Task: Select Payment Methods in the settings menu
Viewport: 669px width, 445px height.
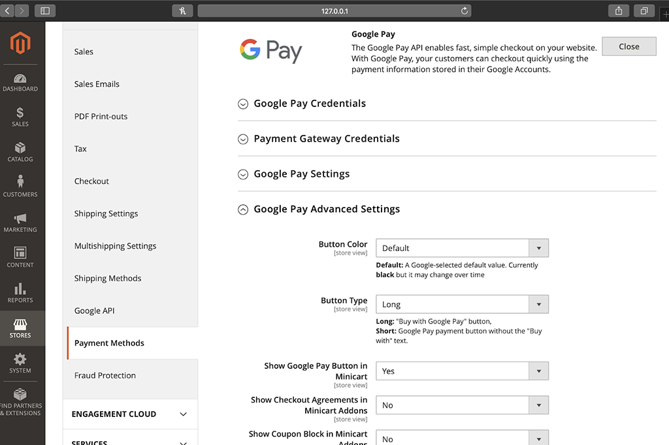Action: pyautogui.click(x=109, y=343)
